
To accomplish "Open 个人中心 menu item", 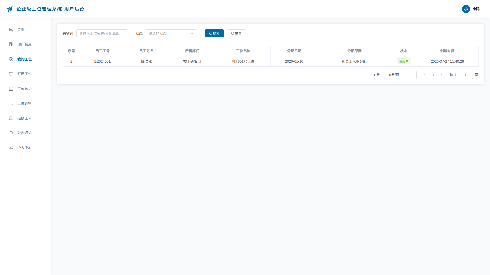I will [x=26, y=148].
